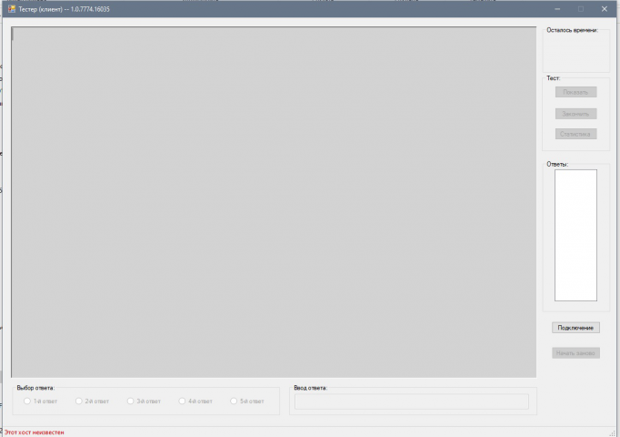
Task: Click the Выбор ответа group label
Action: [35, 388]
